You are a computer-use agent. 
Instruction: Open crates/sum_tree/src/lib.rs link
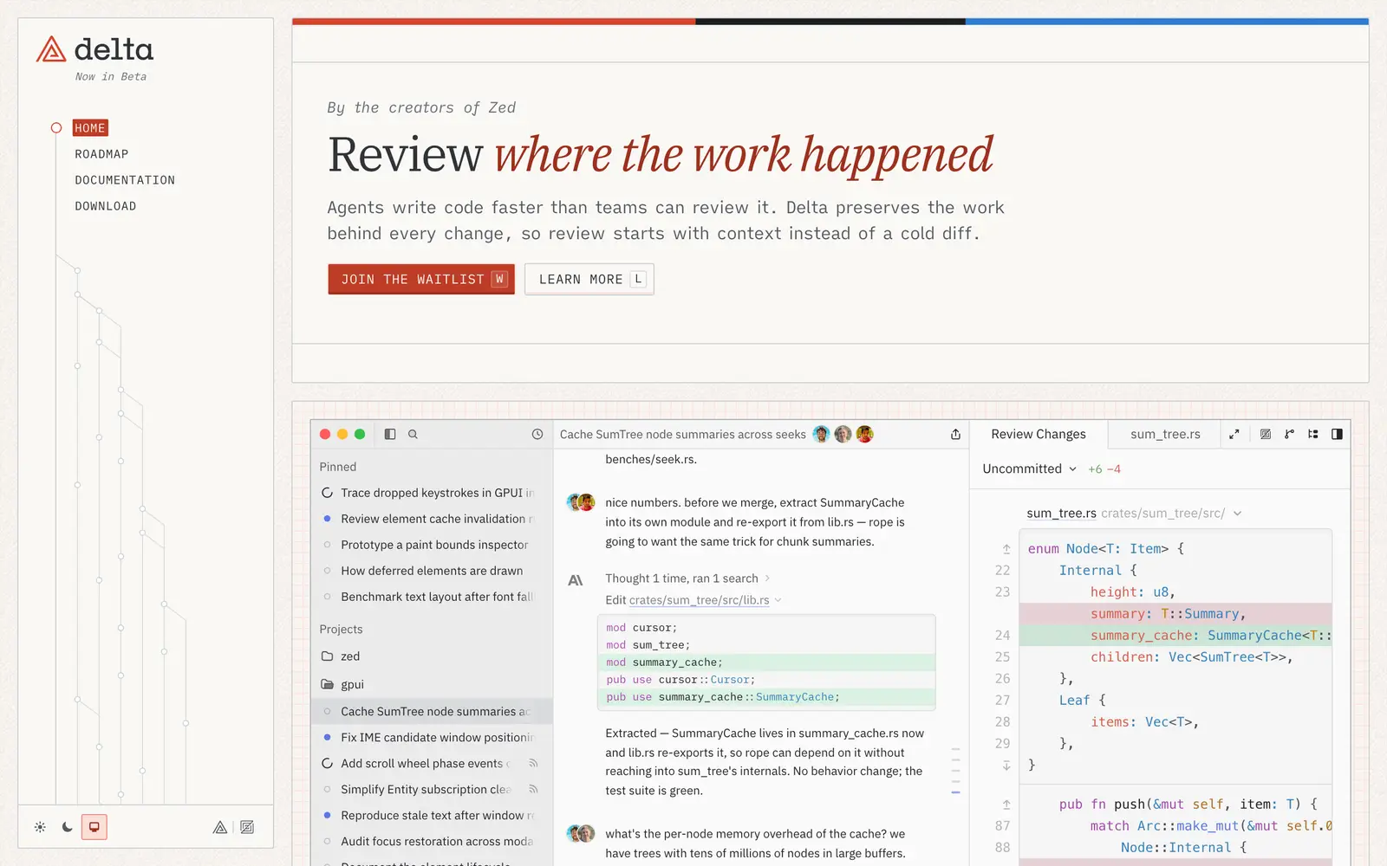(699, 600)
